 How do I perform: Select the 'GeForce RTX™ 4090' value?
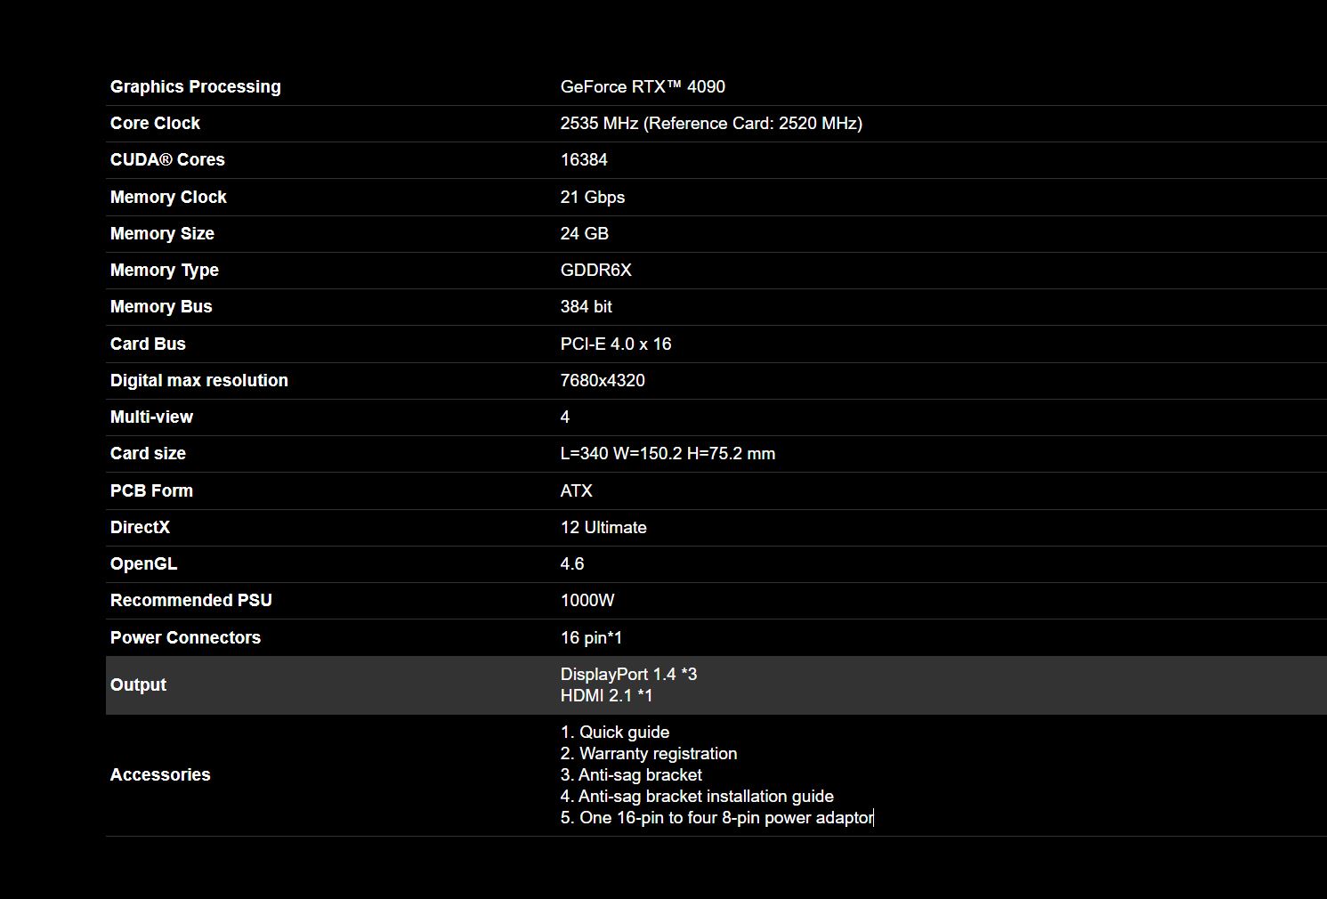coord(643,86)
